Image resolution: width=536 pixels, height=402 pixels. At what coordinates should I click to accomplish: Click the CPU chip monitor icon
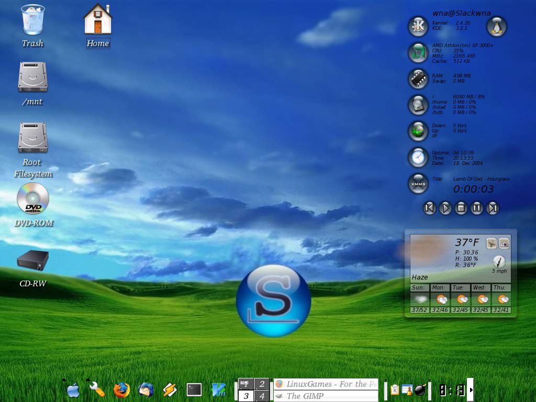[x=418, y=53]
